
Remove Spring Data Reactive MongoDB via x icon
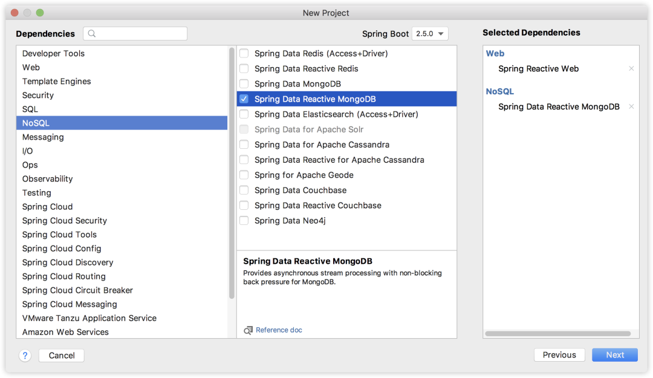tap(631, 107)
